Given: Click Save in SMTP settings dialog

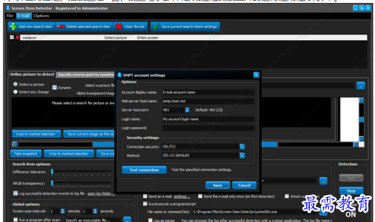Looking at the screenshot, I should point(217,185).
